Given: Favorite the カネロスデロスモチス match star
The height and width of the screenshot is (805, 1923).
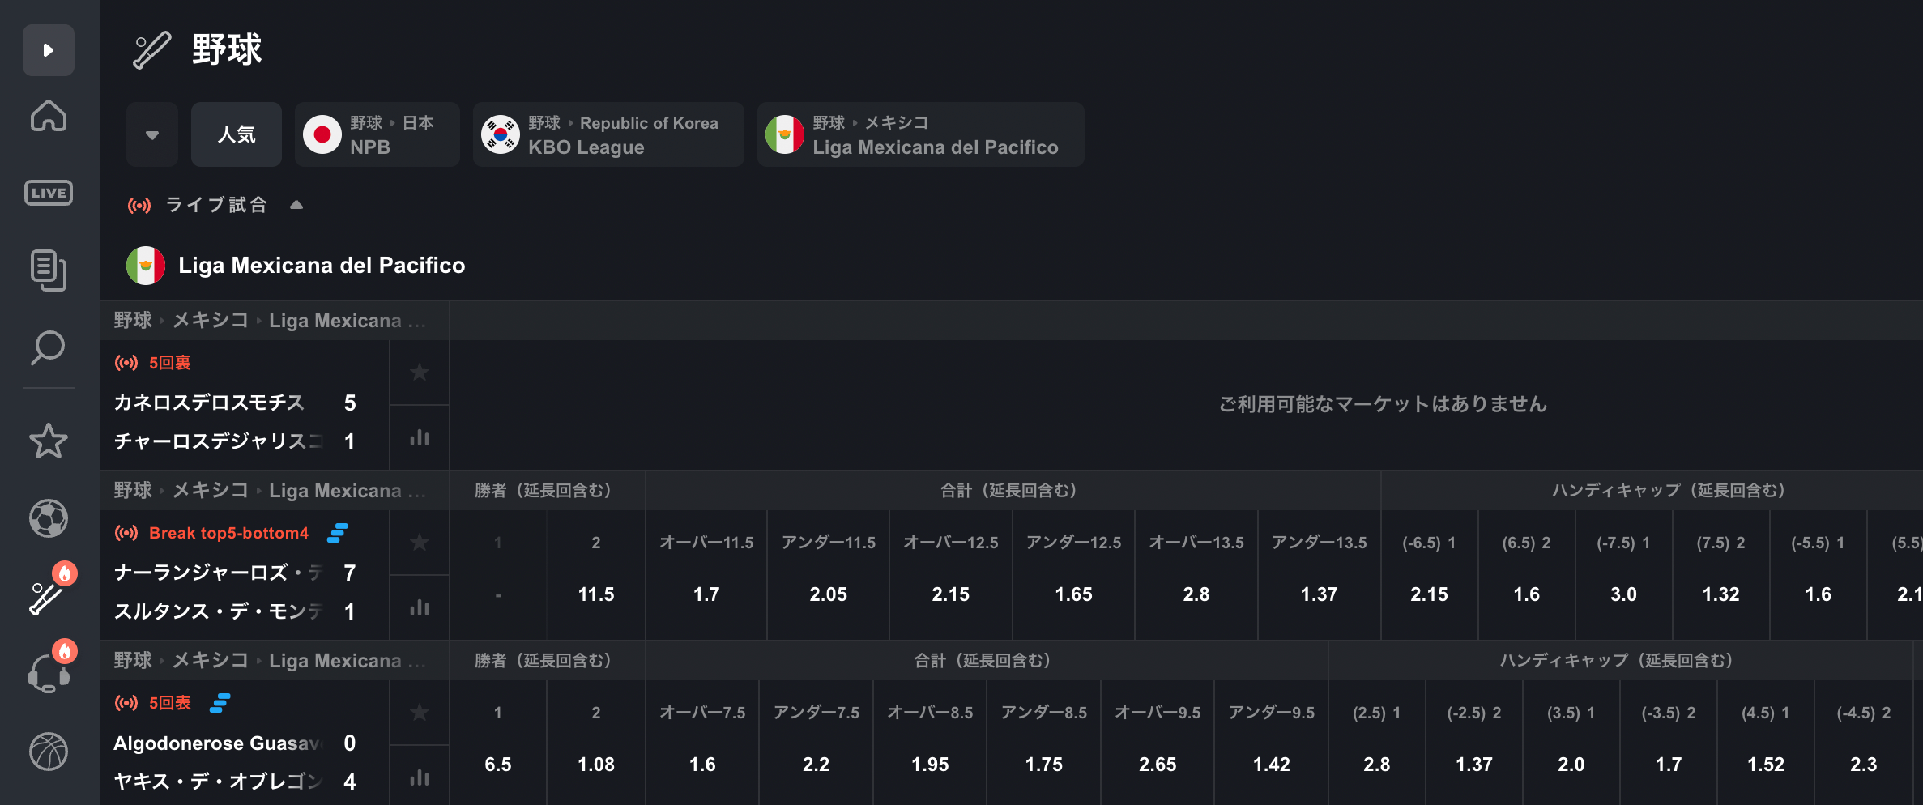Looking at the screenshot, I should pyautogui.click(x=420, y=373).
